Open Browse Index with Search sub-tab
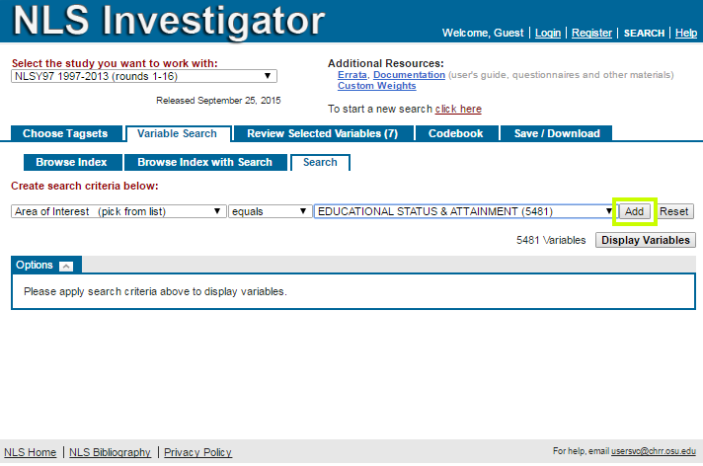The image size is (703, 466). pyautogui.click(x=205, y=162)
